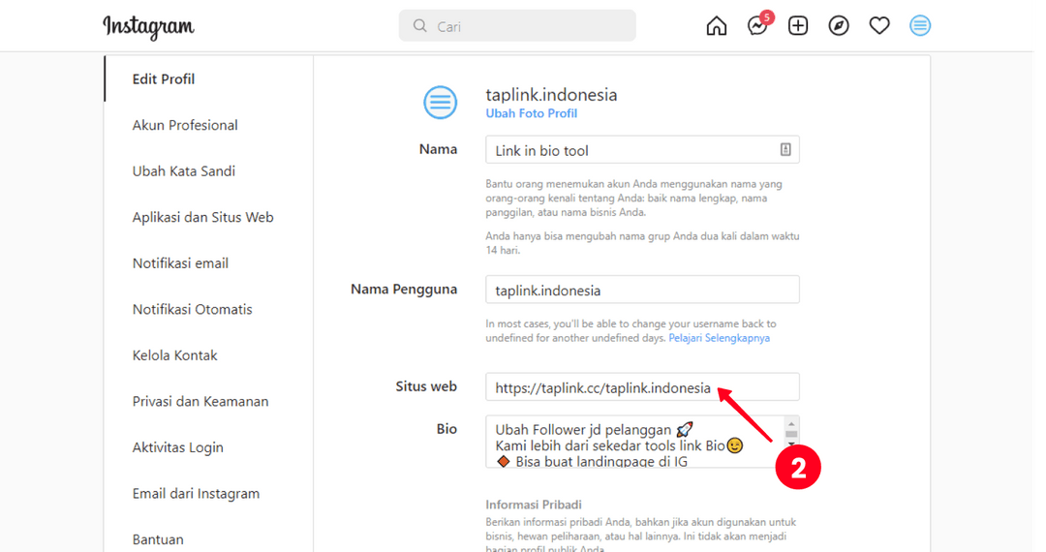Viewport: 1046px width, 552px height.
Task: Click the contact card icon in Nama field
Action: click(785, 149)
